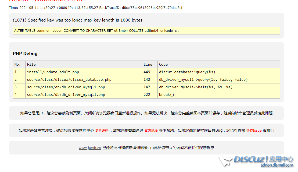Click the Line column header
298x172 pixels.
coord(148,65)
